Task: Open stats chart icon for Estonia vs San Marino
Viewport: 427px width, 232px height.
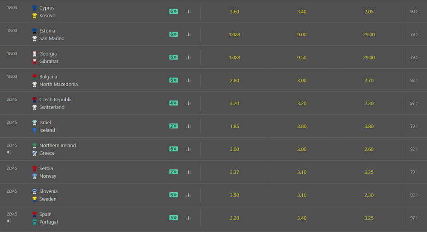Action: [188, 34]
